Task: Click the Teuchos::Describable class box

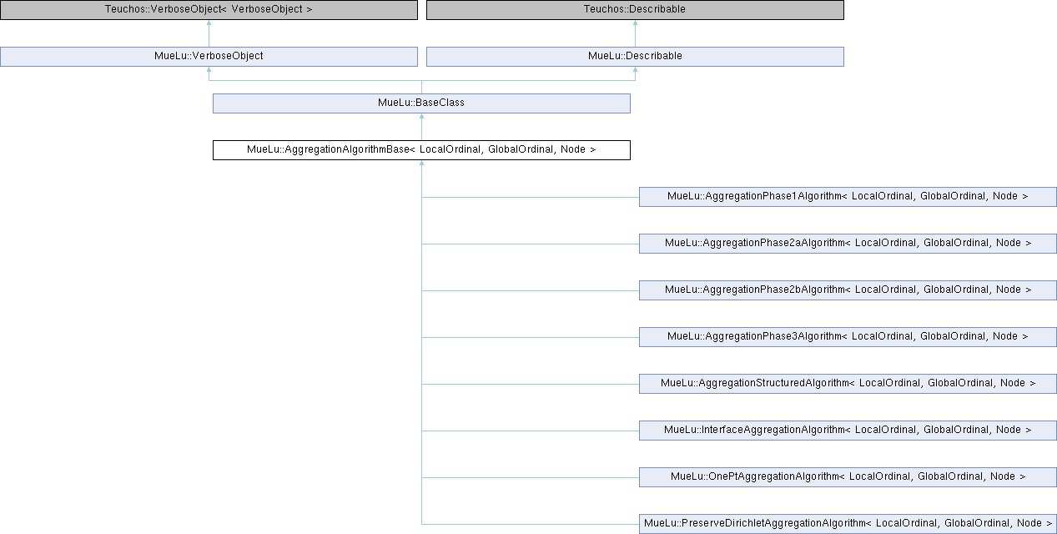Action: [x=635, y=9]
